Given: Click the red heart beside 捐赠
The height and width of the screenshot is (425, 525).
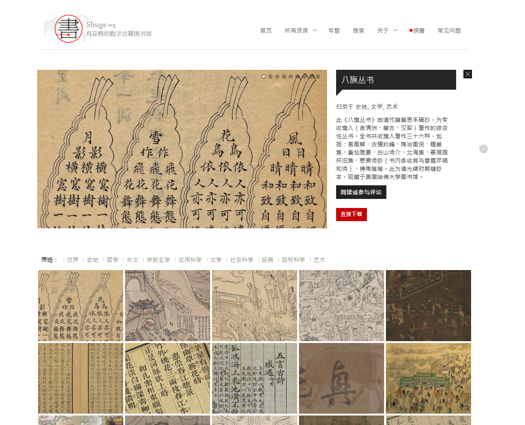Looking at the screenshot, I should pyautogui.click(x=411, y=30).
